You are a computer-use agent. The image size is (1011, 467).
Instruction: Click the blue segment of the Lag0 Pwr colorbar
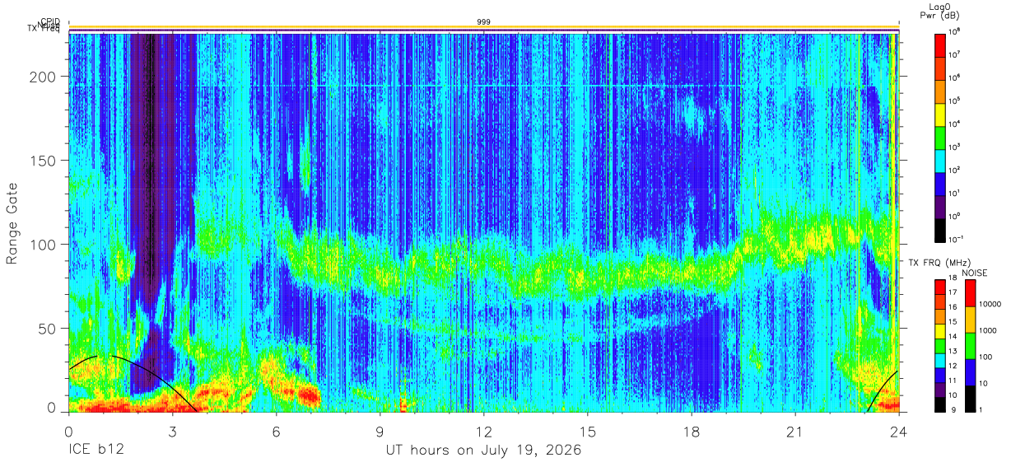click(x=939, y=182)
